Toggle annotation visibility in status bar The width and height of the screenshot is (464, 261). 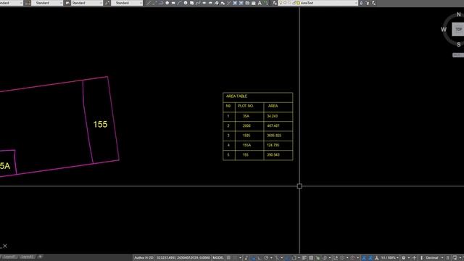(x=364, y=258)
